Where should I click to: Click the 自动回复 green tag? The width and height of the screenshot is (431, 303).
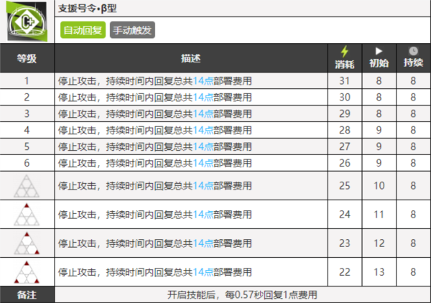[x=83, y=30]
